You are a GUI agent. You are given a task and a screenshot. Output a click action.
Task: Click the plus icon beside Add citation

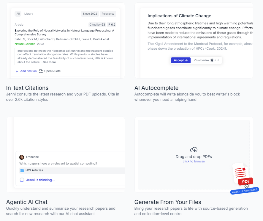point(17,71)
